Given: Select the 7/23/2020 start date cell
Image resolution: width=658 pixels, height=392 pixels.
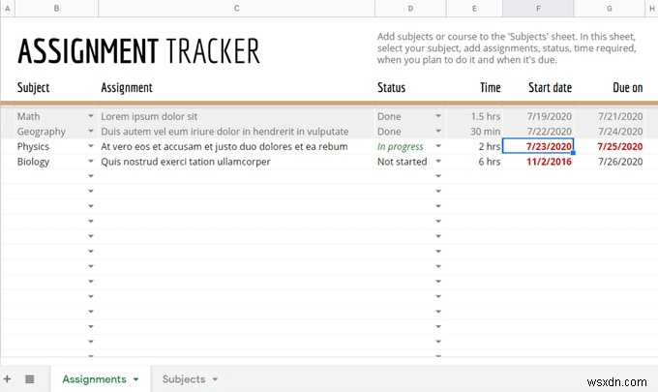Looking at the screenshot, I should tap(538, 146).
